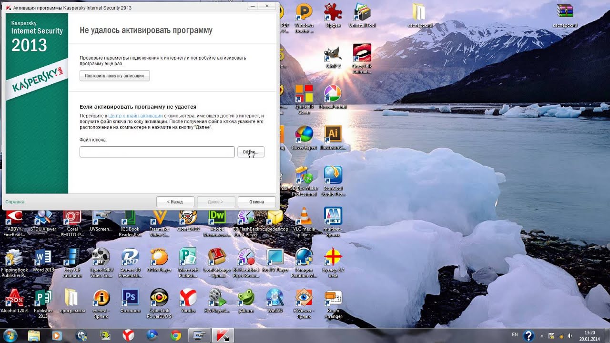Screen dimensions: 610x343
Task: Open CrazyTalk Animator desktop shortcut
Action: tap(362, 59)
